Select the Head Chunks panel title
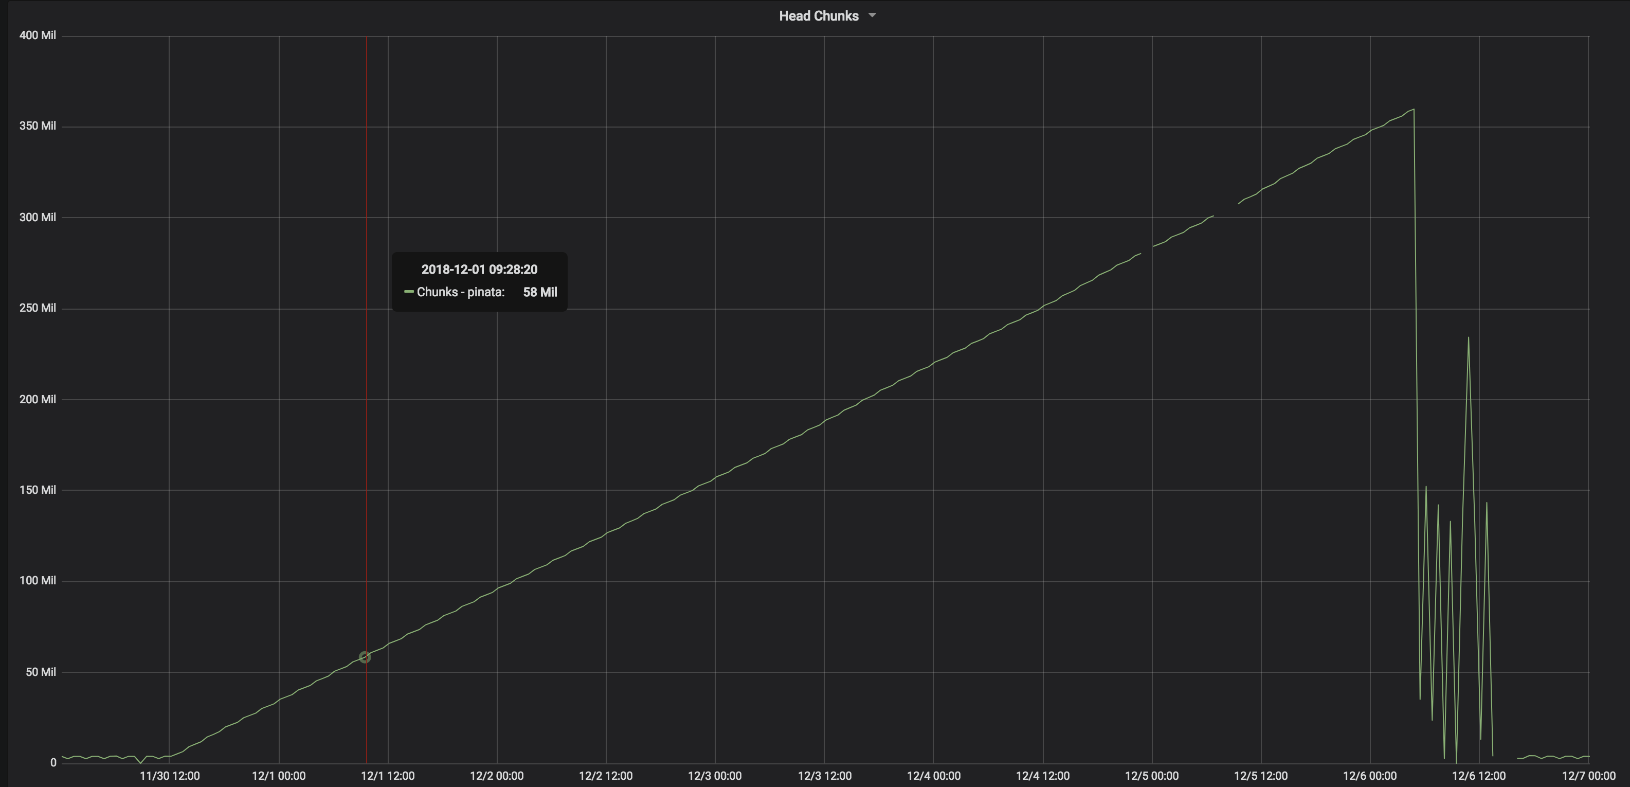This screenshot has width=1630, height=787. coord(818,15)
